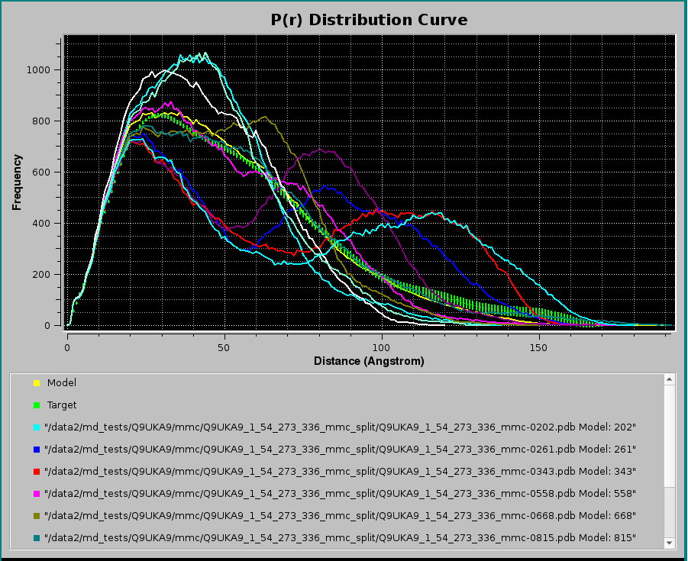Click the teal swatch for Model 815
This screenshot has height=561, width=688.
click(x=36, y=538)
